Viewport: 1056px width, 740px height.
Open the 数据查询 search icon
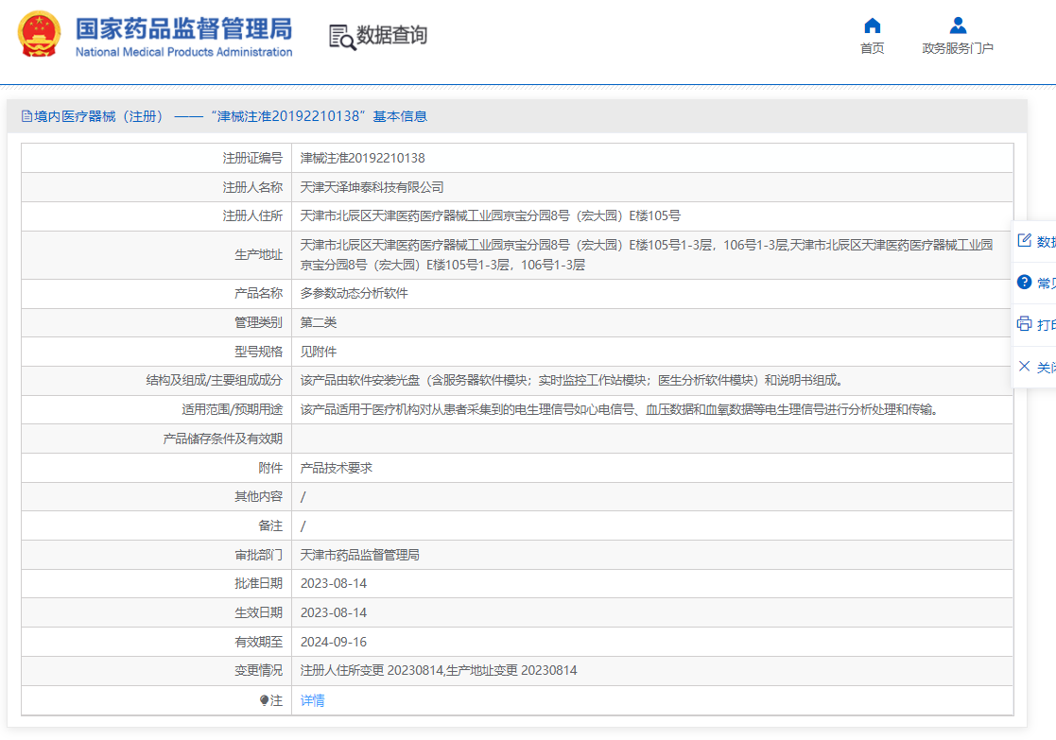pyautogui.click(x=342, y=37)
